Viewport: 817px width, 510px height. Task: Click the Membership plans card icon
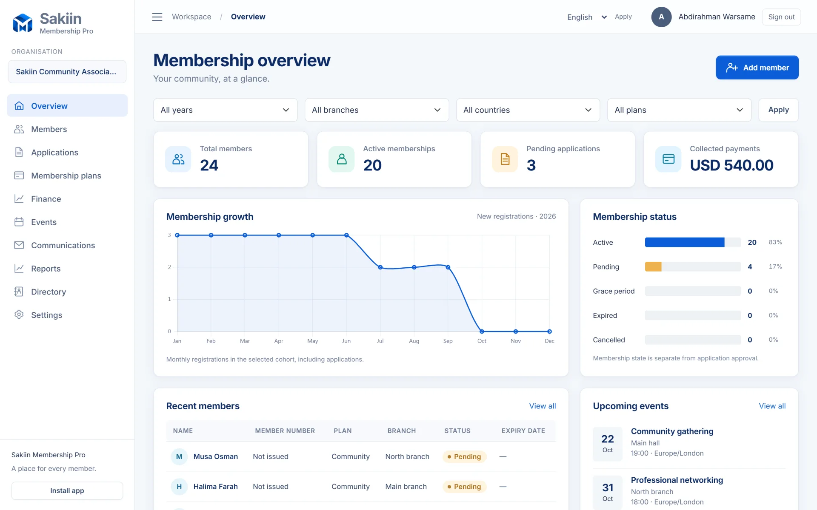point(19,176)
